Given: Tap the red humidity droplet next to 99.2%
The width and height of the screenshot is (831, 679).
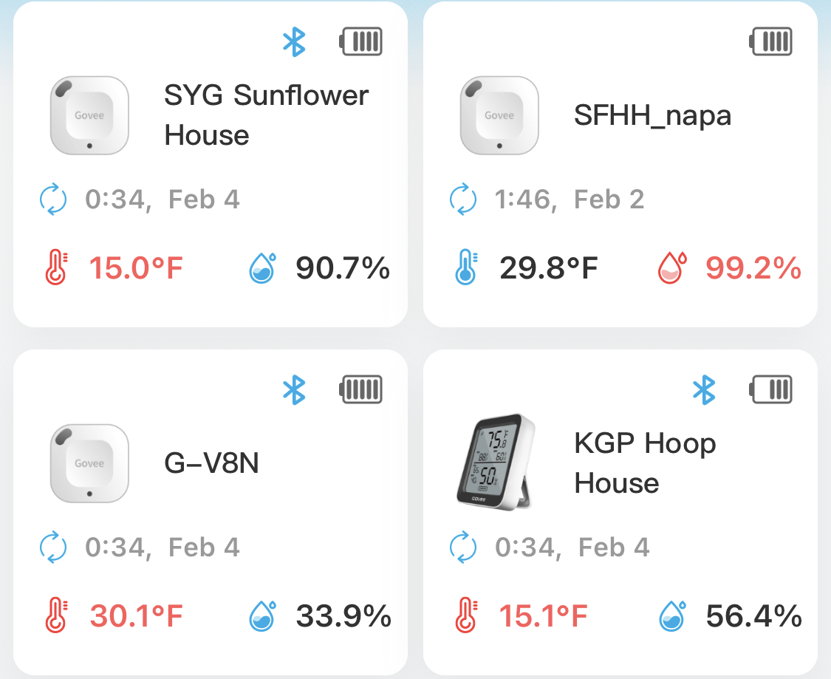Looking at the screenshot, I should click(672, 267).
